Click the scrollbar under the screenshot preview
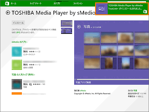This screenshot has width=149, height=112. pos(111,79)
